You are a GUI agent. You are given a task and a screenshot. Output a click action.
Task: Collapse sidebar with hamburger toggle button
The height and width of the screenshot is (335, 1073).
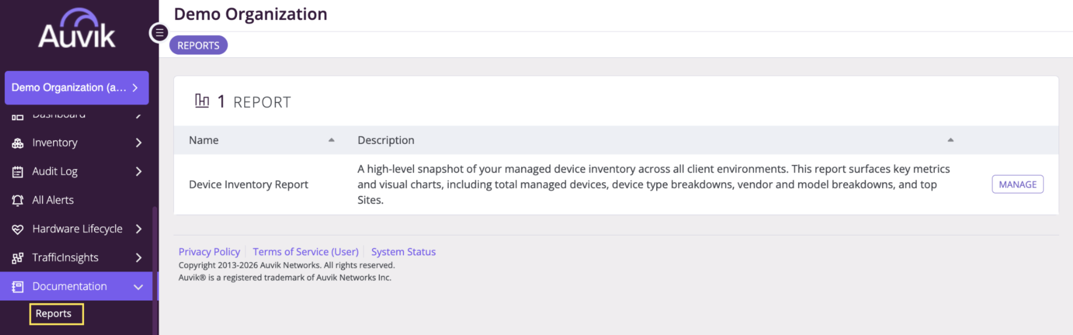pos(159,32)
